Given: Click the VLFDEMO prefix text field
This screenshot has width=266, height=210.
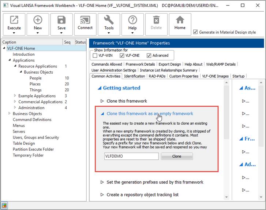Looking at the screenshot, I should tap(131, 156).
